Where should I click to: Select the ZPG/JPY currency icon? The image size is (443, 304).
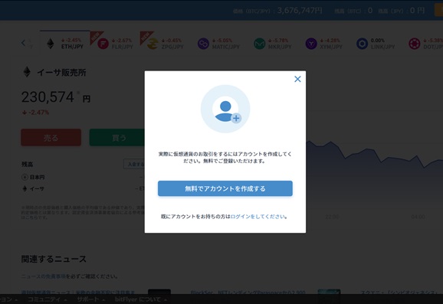point(153,44)
